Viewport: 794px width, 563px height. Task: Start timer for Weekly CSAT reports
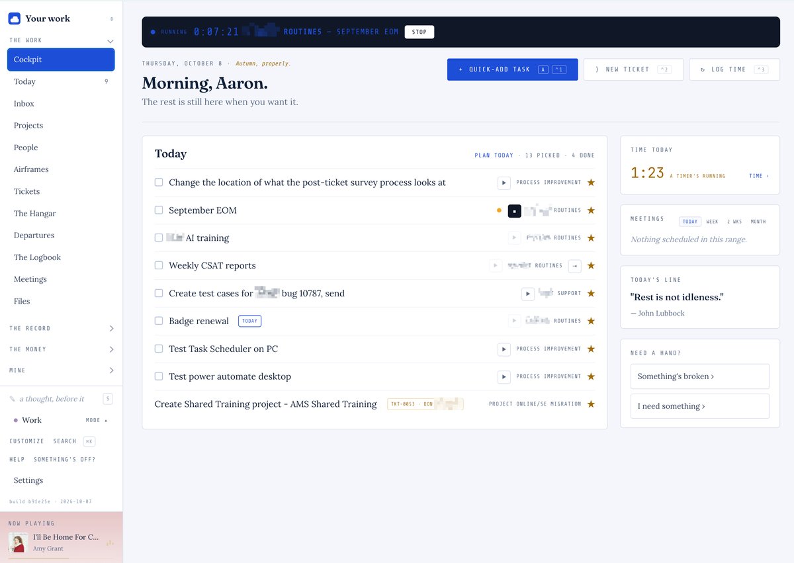coord(496,265)
